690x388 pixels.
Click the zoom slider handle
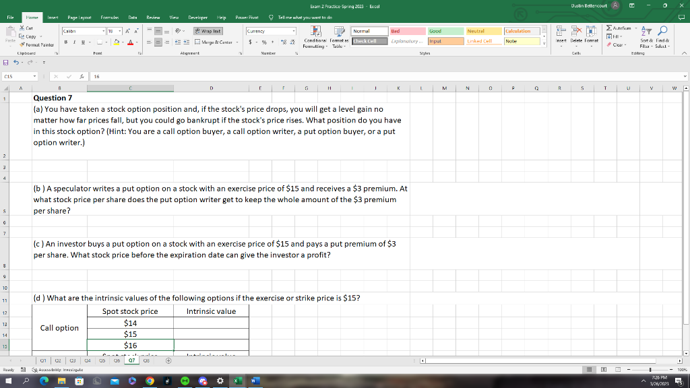coord(650,370)
